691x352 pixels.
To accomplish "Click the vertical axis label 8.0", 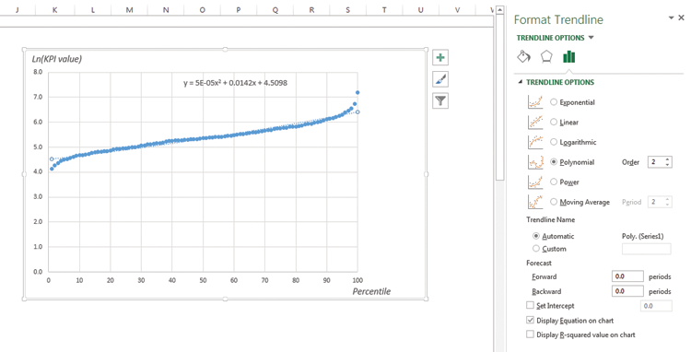I will tap(38, 72).
